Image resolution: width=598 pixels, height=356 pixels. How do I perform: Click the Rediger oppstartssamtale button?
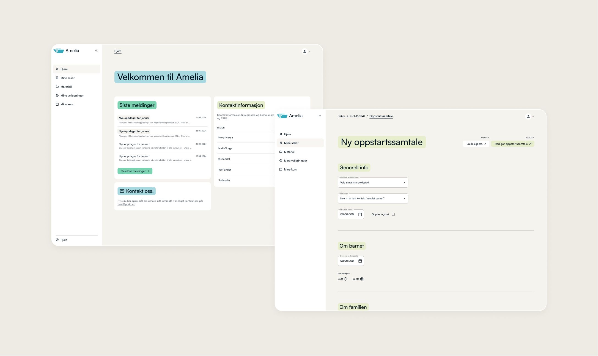(x=512, y=144)
